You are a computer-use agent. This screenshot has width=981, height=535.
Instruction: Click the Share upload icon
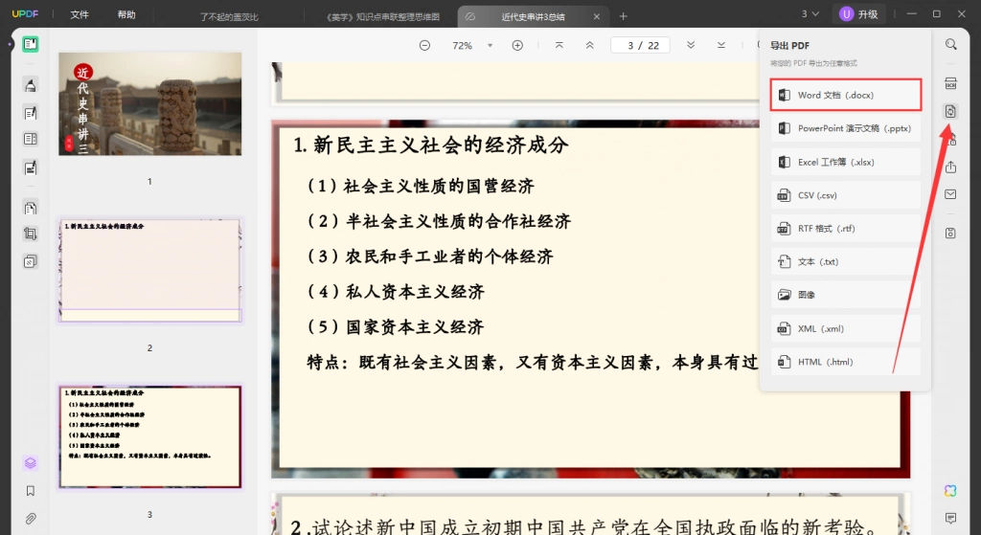click(950, 167)
